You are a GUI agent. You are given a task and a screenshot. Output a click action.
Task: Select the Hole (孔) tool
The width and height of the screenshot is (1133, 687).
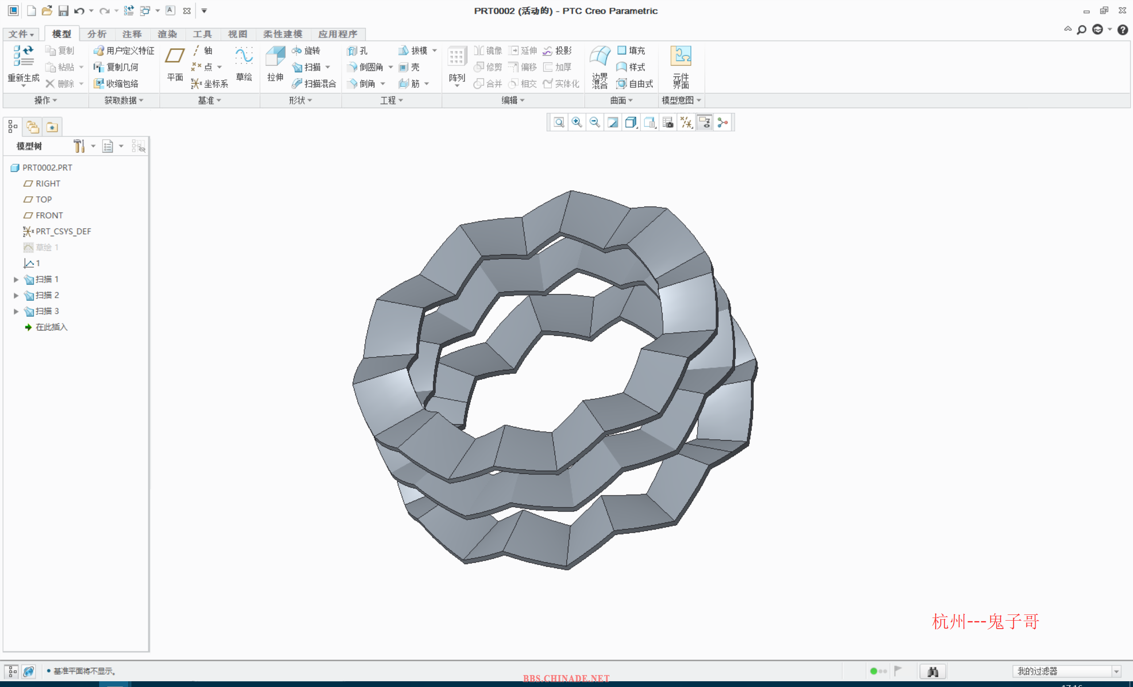(358, 50)
